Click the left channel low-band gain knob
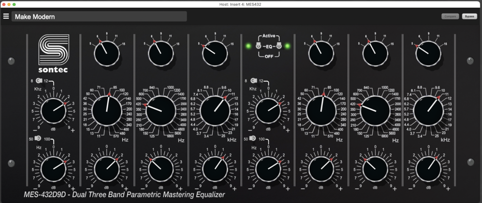The height and width of the screenshot is (203, 482). [x=107, y=169]
